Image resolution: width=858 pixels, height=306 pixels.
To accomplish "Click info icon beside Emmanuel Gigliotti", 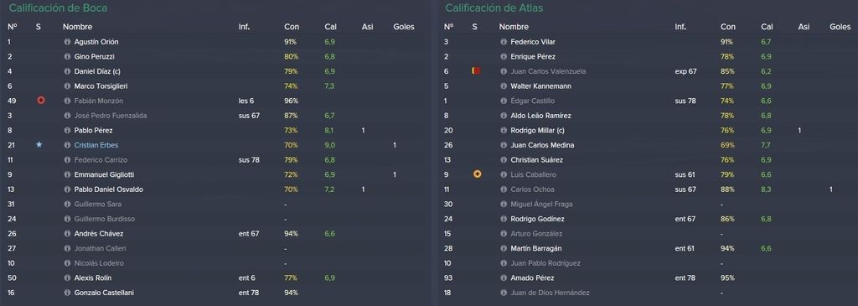I will click(x=67, y=174).
